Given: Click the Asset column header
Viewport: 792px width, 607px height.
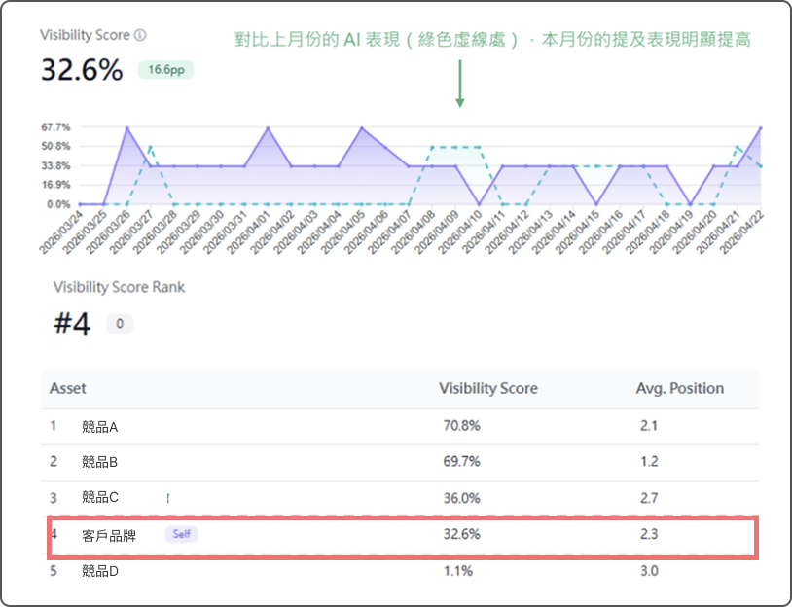Looking at the screenshot, I should click(x=68, y=388).
